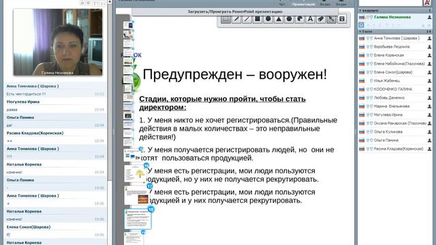Open slide thumbnail number 16 with tree
The image size is (436, 245).
[136, 174]
